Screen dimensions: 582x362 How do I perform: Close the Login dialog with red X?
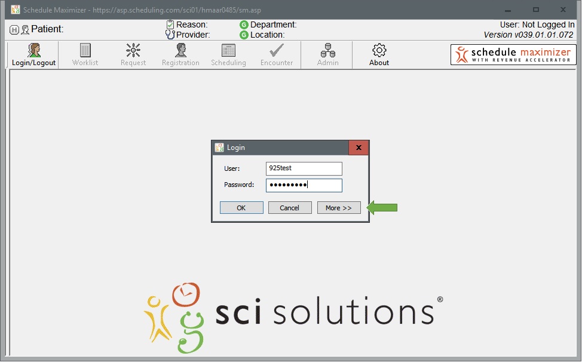tap(359, 148)
